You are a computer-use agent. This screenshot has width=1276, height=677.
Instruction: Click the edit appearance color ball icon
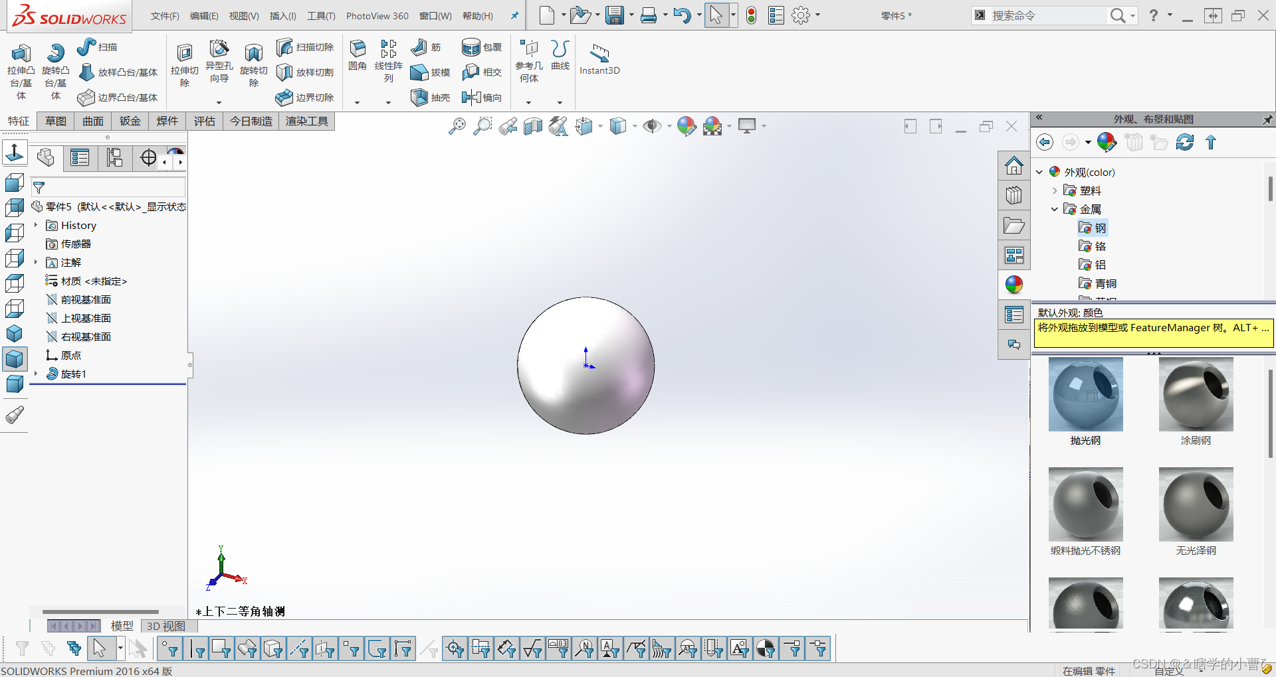pyautogui.click(x=687, y=125)
